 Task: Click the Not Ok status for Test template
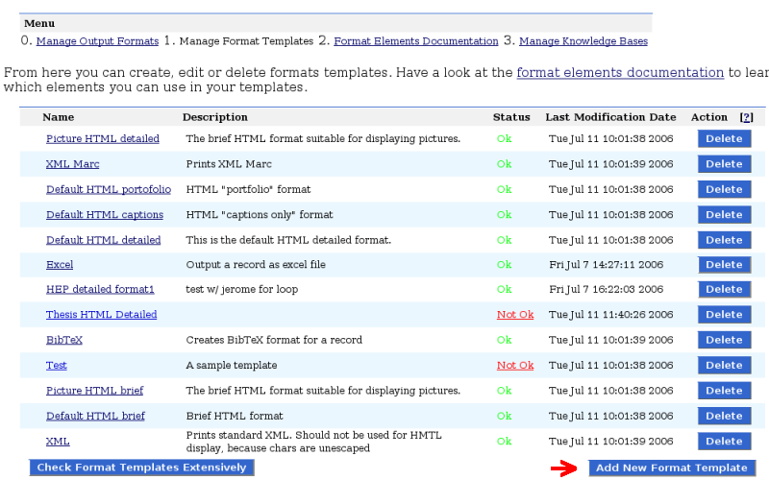(x=514, y=366)
